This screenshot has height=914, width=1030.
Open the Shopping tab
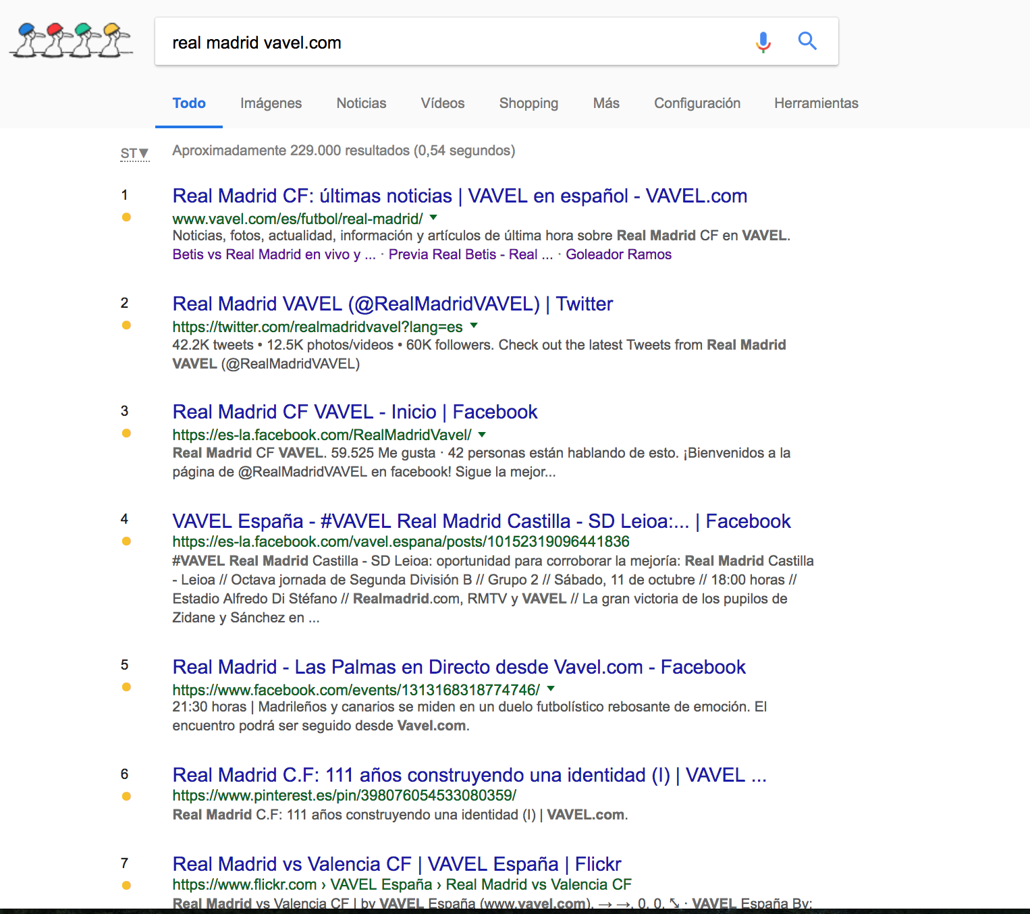pos(529,103)
